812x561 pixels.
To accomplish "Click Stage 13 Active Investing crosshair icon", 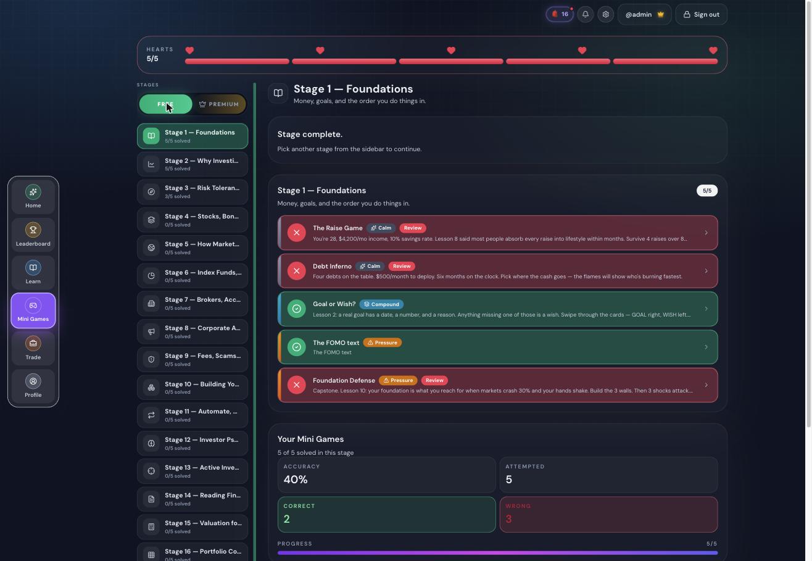I will pyautogui.click(x=151, y=471).
